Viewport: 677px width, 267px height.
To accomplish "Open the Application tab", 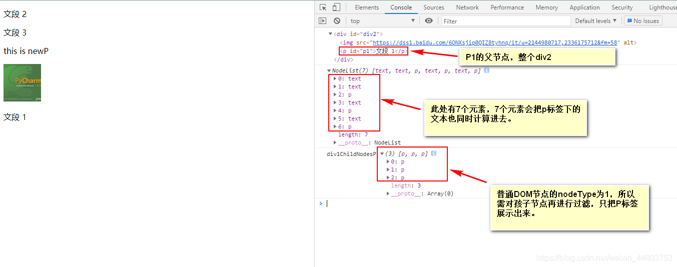I will 584,7.
